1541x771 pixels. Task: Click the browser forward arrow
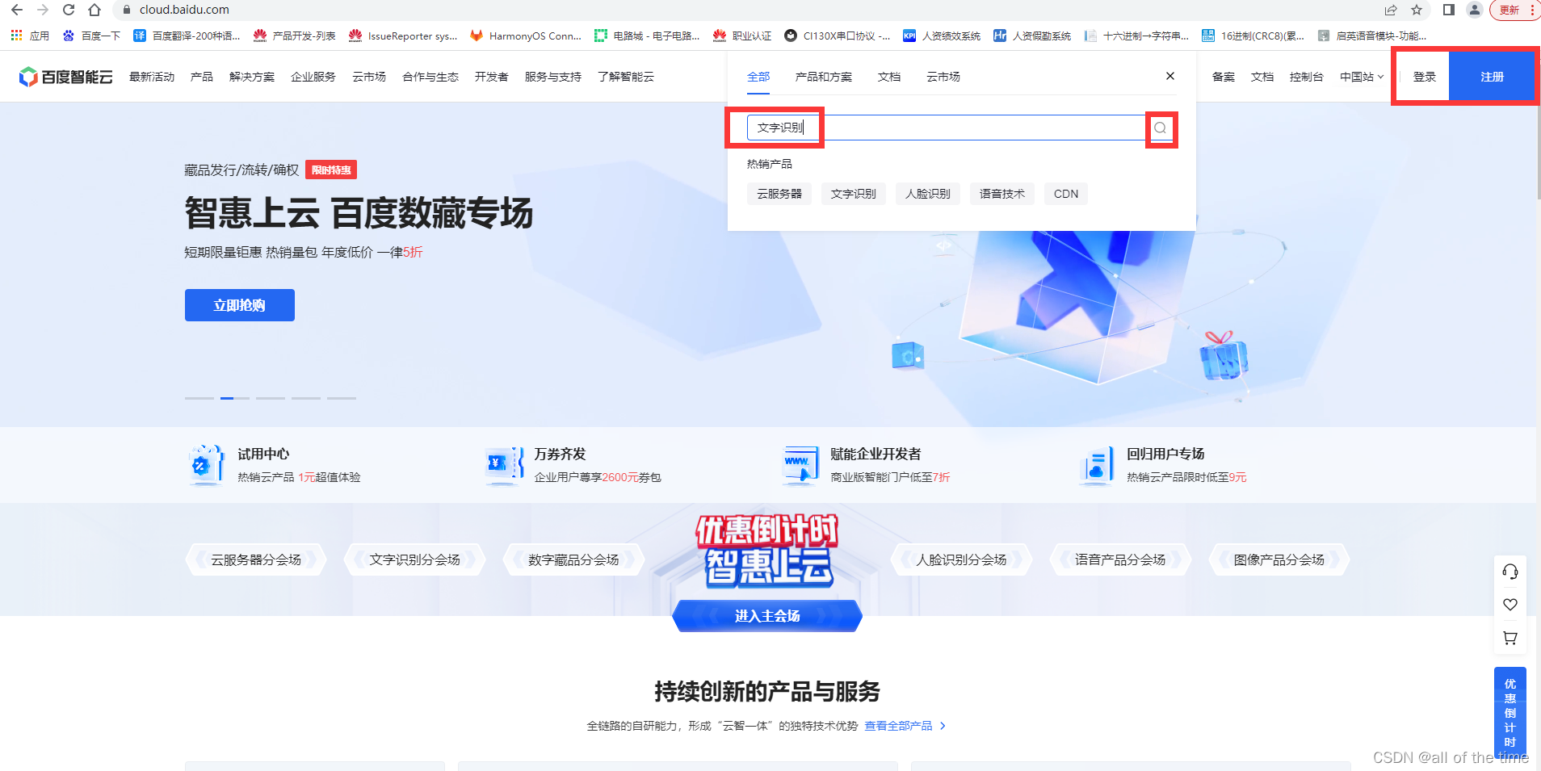[x=43, y=10]
